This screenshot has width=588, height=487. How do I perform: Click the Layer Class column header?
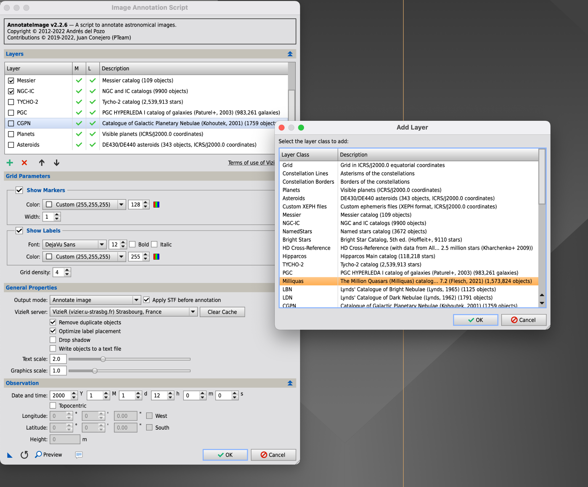(x=309, y=155)
